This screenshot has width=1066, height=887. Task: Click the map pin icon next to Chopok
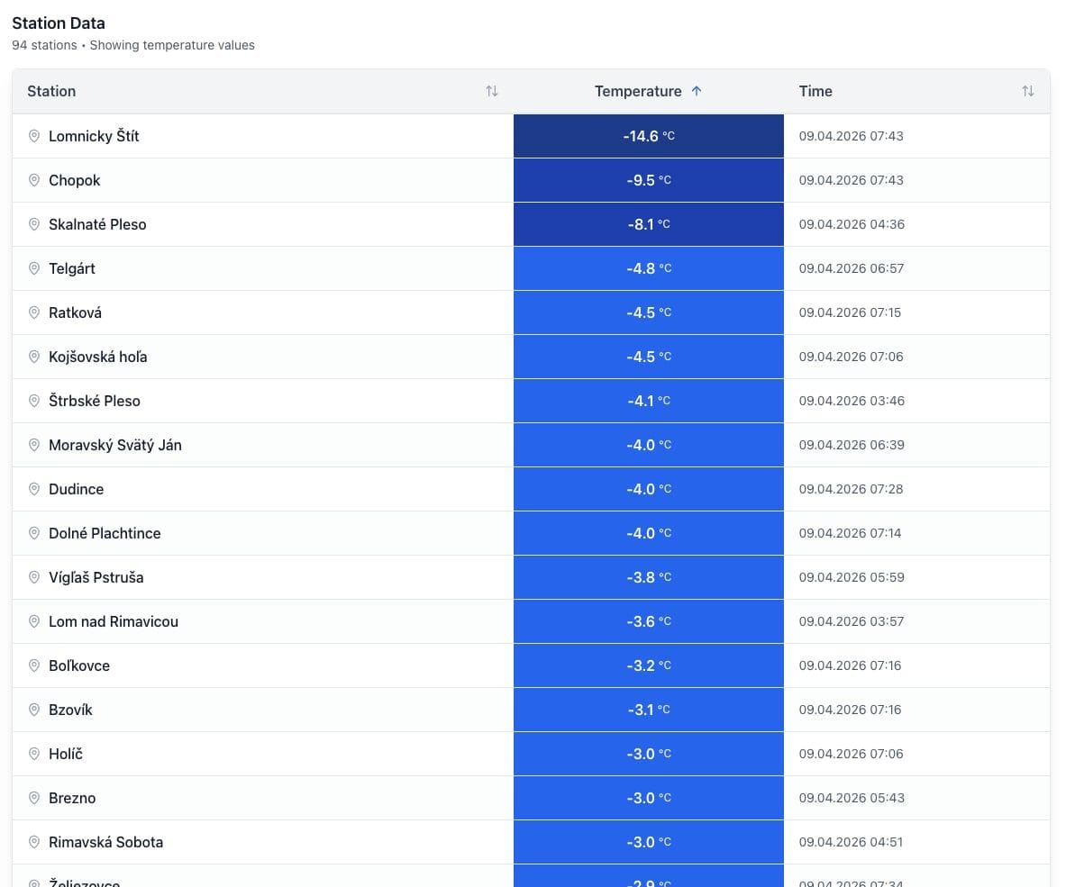(x=34, y=180)
